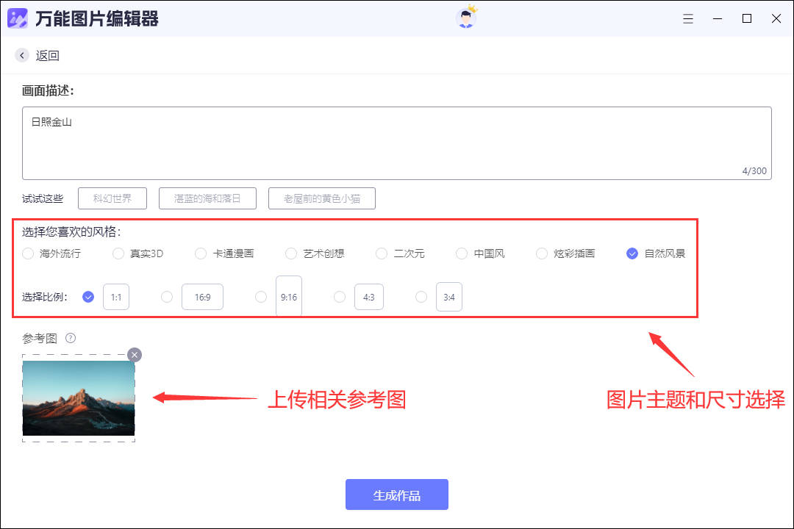Select the 真实3D style radio button
This screenshot has width=794, height=529.
118,253
